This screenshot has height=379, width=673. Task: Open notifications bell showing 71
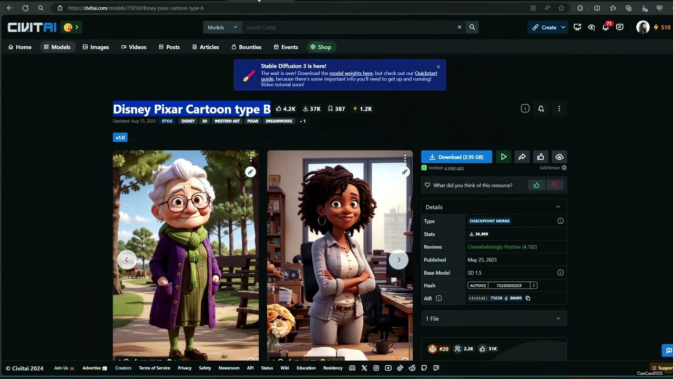tap(606, 27)
